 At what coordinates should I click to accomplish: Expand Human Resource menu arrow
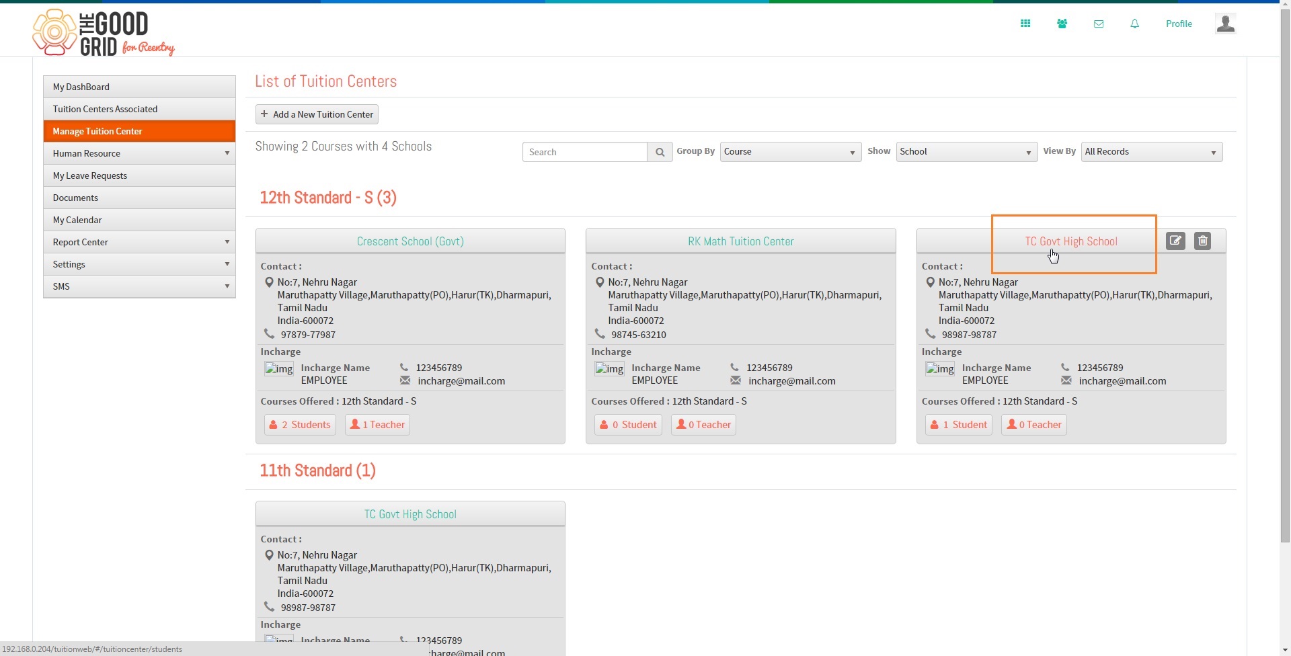(227, 153)
